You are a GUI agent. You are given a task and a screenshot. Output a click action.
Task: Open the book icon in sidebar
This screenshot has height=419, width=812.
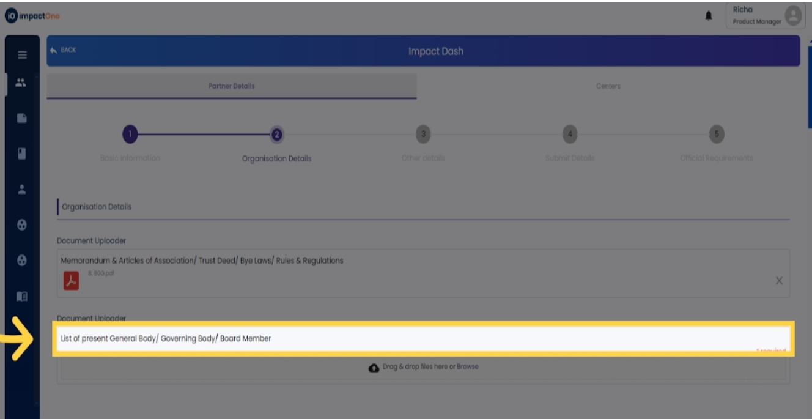point(22,297)
